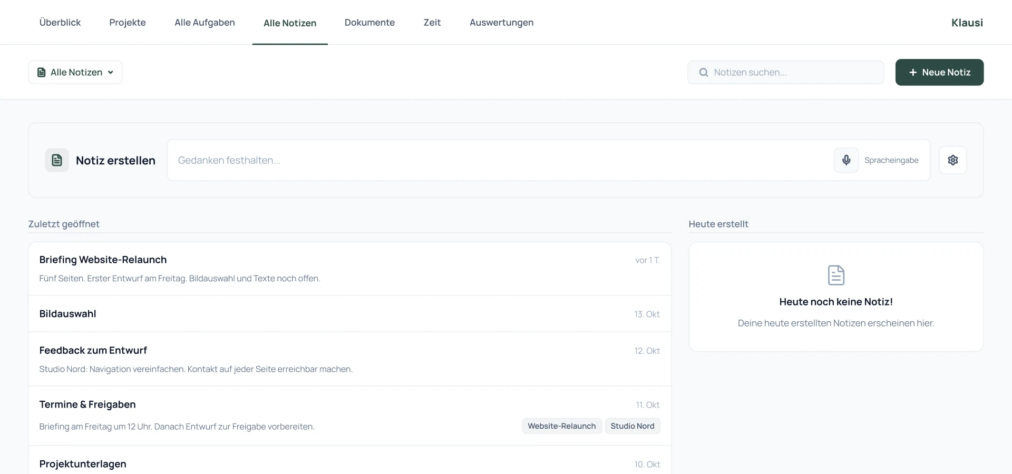Select the Zeit tab

click(x=432, y=23)
